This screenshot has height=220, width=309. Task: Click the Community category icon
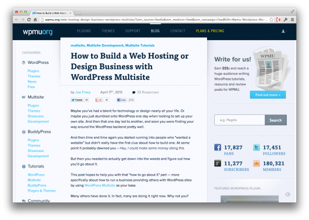click(x=24, y=201)
